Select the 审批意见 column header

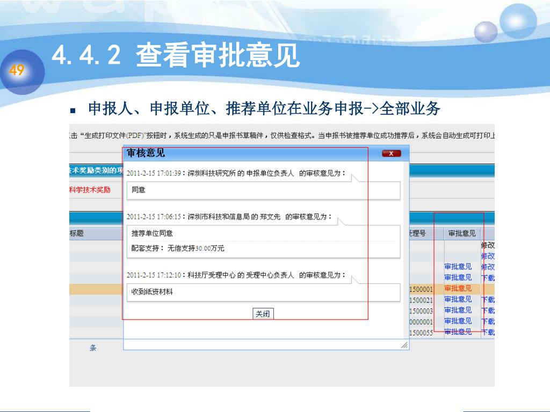[462, 233]
